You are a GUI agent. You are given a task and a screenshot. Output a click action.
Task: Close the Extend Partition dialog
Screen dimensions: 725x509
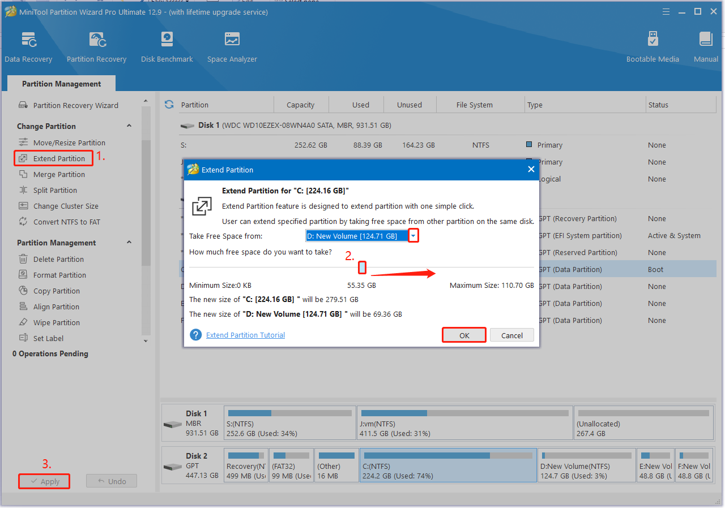pyautogui.click(x=531, y=169)
